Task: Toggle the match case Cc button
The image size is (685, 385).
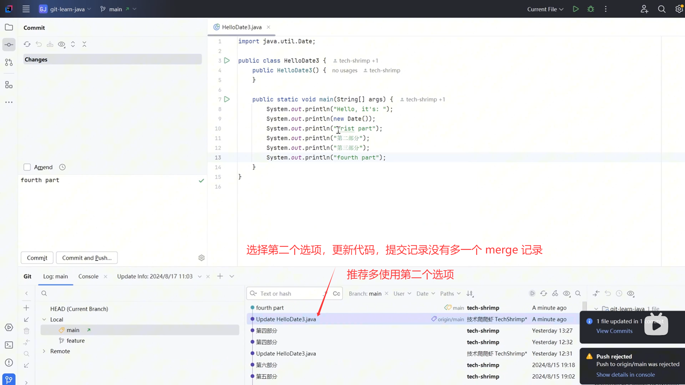Action: 336,293
